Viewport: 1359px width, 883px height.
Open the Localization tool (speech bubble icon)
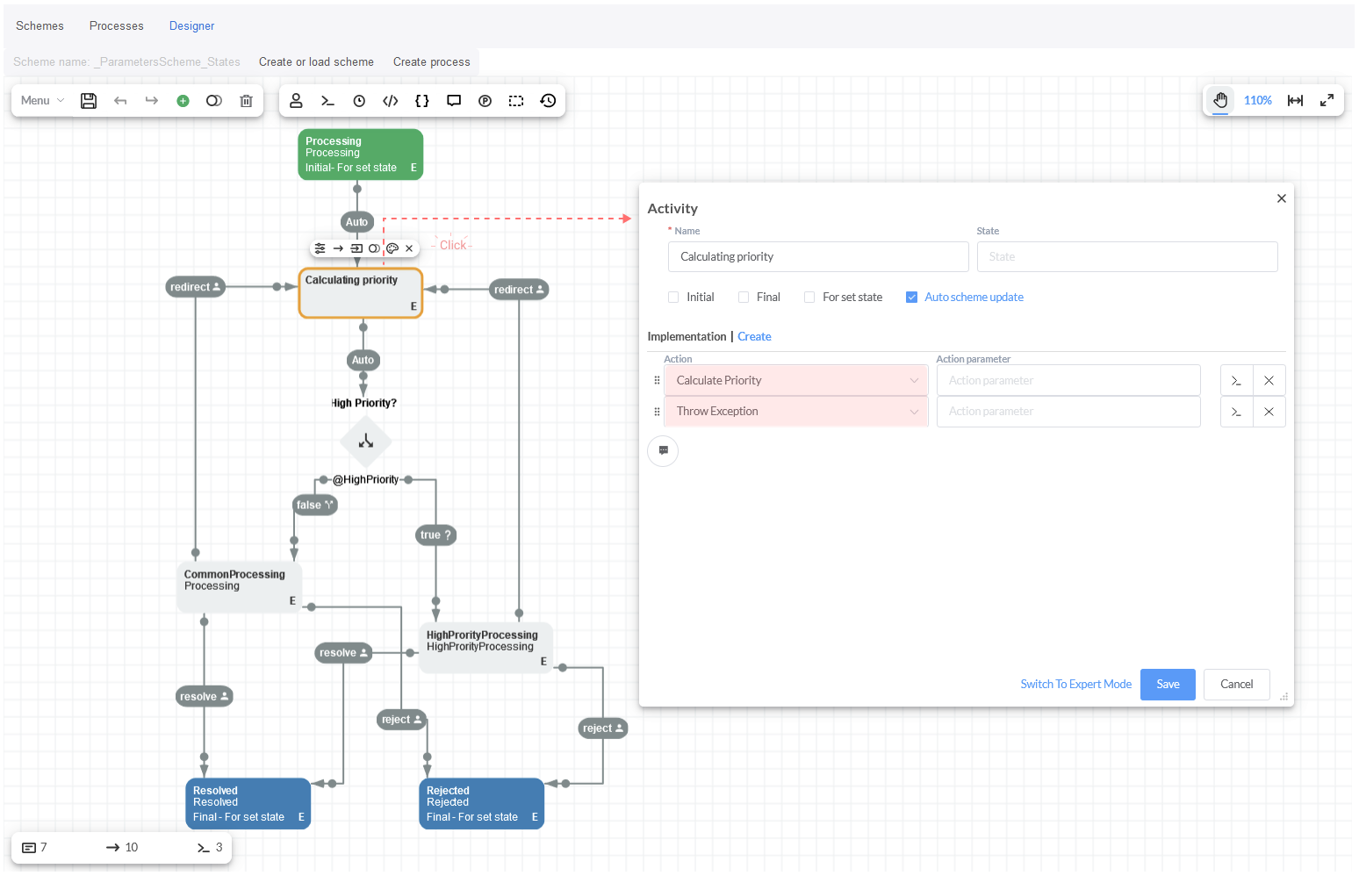tap(454, 101)
